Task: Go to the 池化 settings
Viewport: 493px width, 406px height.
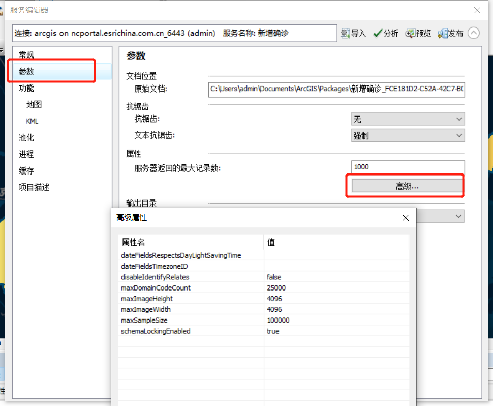Action: click(26, 137)
